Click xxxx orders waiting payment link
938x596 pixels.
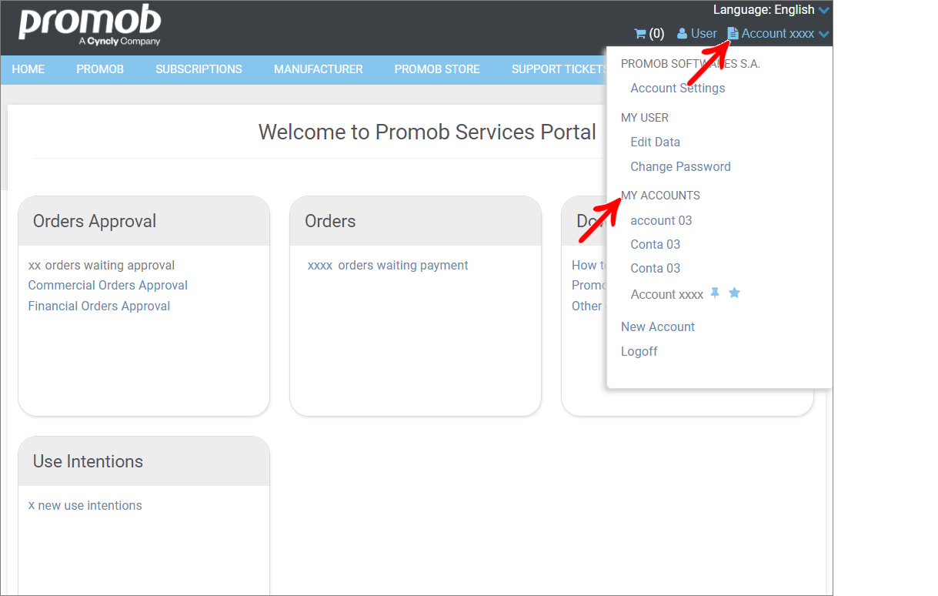pos(388,265)
